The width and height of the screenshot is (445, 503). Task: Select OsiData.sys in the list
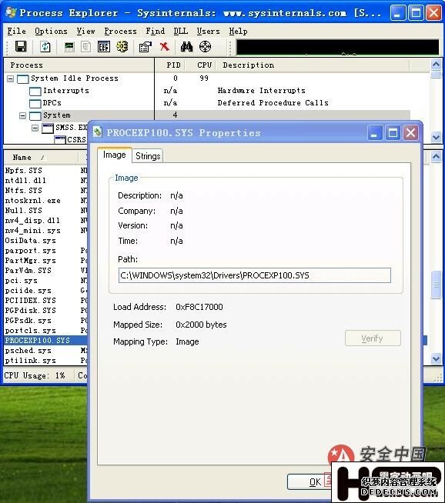coord(30,241)
